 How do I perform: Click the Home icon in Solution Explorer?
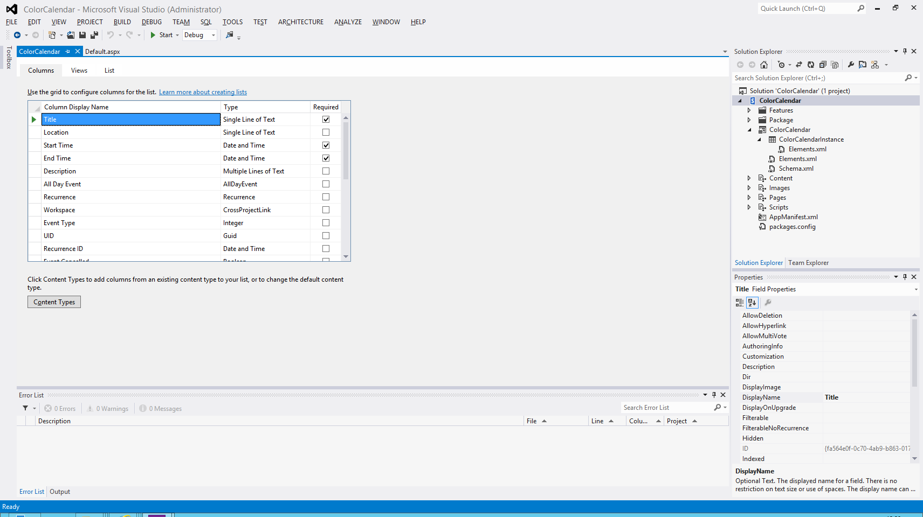(764, 65)
